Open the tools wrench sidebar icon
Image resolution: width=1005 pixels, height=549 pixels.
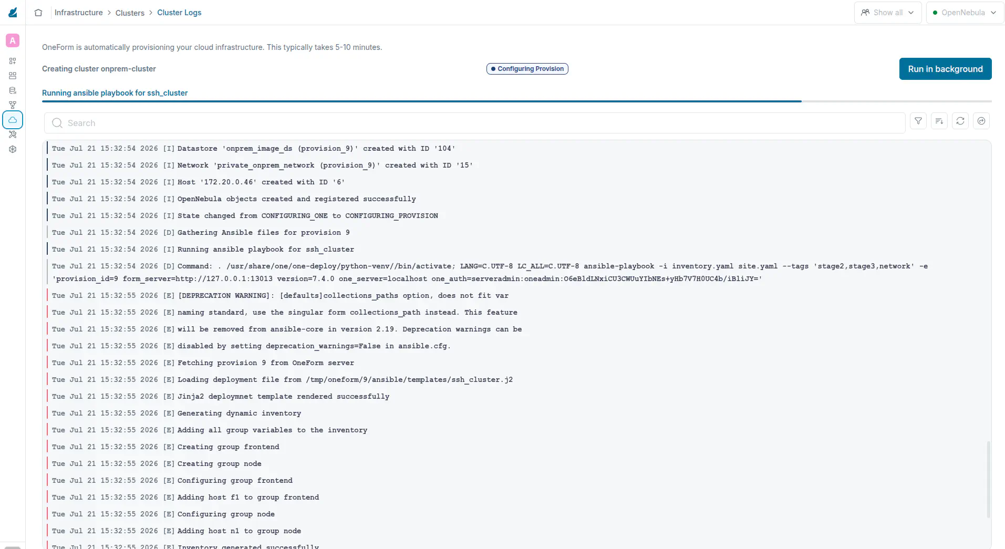(13, 134)
